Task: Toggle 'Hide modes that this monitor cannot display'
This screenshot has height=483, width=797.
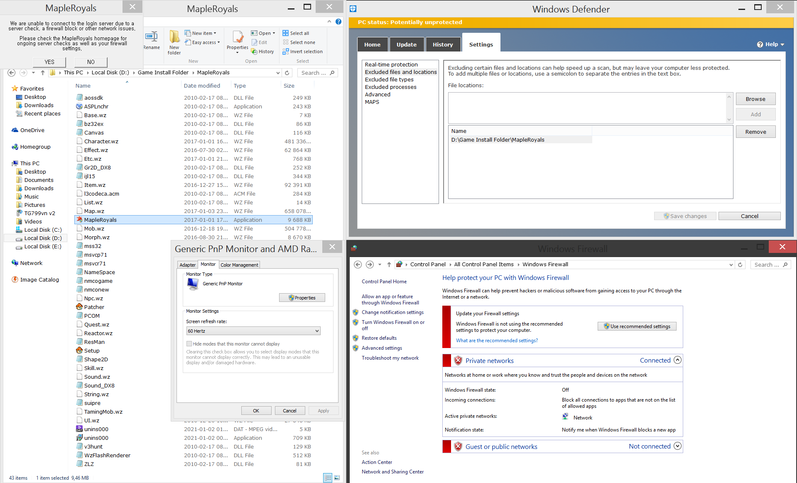Action: [x=189, y=344]
